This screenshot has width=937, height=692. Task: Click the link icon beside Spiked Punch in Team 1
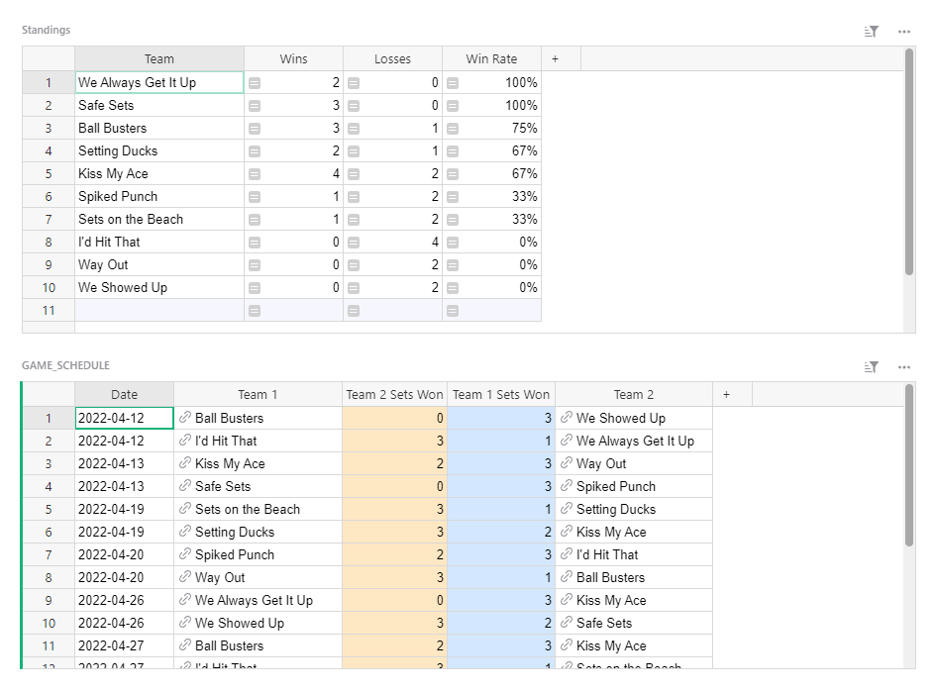coord(186,554)
